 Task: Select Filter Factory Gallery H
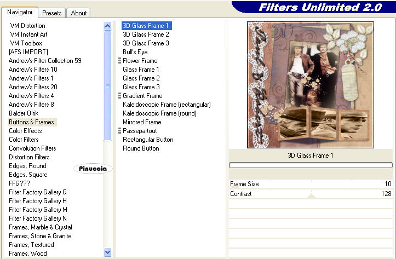[38, 201]
